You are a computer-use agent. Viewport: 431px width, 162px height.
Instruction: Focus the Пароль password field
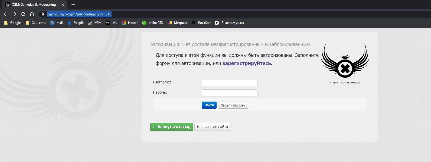pos(230,93)
